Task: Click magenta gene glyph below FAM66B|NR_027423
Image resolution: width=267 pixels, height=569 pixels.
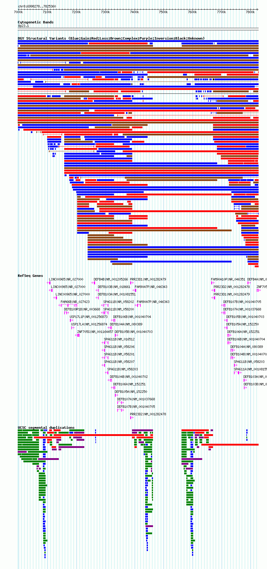Action: [x=67, y=305]
